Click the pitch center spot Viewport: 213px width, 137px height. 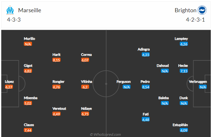[106, 84]
